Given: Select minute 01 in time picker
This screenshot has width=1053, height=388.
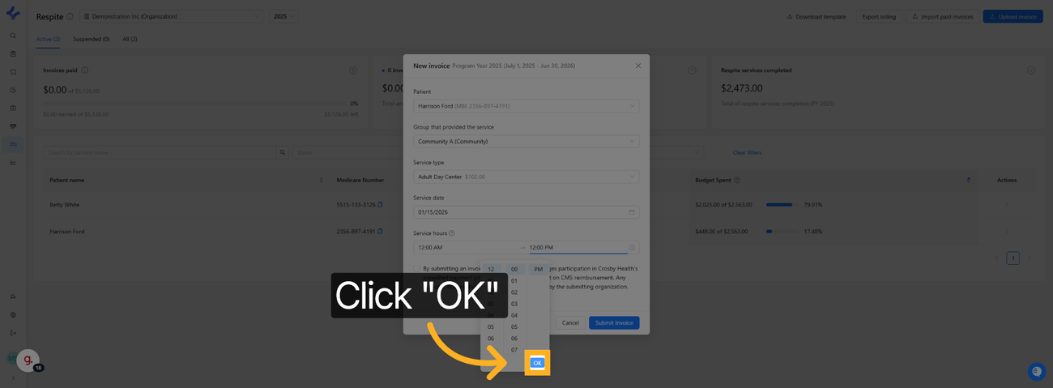Looking at the screenshot, I should click(x=514, y=281).
